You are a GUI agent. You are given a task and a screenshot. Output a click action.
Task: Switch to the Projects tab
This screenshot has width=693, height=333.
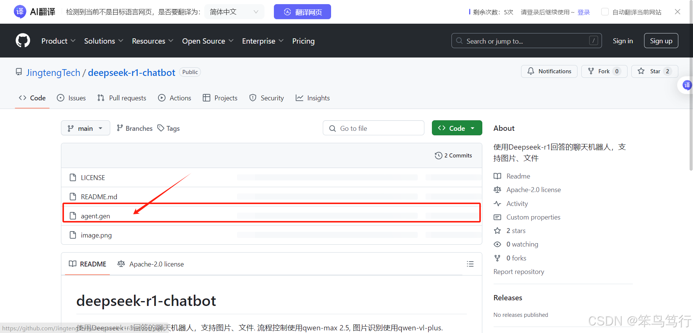(220, 98)
